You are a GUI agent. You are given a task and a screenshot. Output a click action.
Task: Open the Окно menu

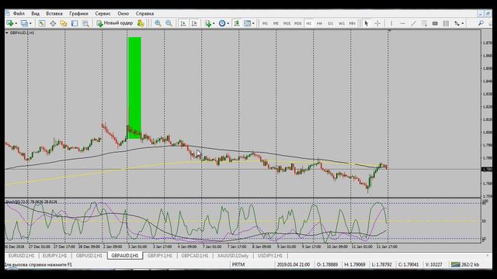123,14
